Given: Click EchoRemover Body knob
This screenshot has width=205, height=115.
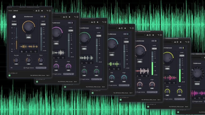Looking at the screenshot, I should pyautogui.click(x=29, y=60).
